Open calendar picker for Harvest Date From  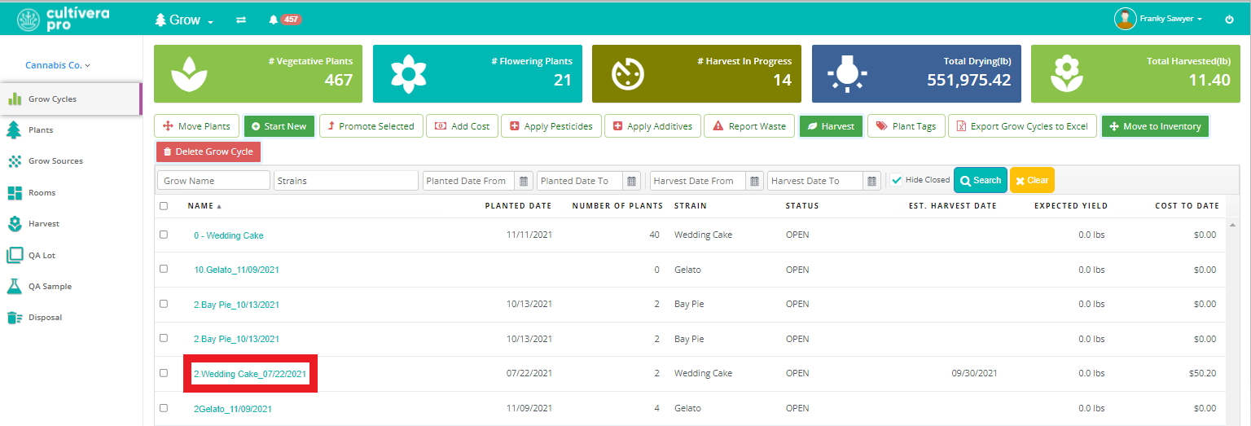(754, 181)
